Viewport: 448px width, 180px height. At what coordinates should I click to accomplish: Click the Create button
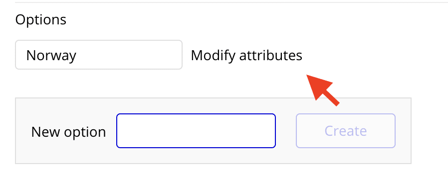[x=346, y=131]
